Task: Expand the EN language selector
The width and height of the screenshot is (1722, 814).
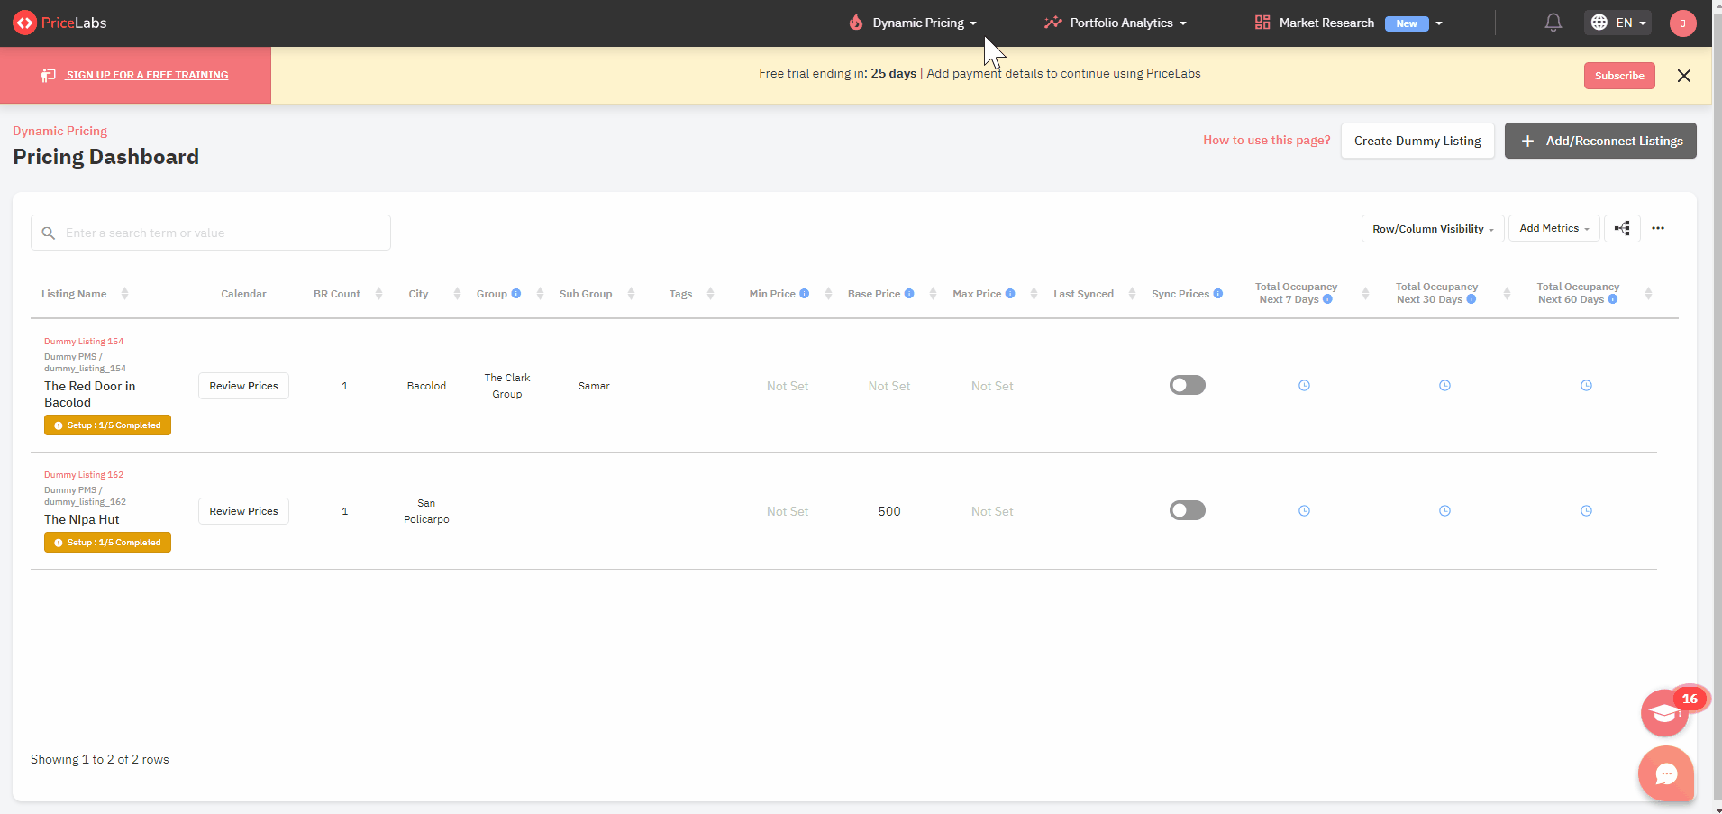Action: coord(1617,23)
